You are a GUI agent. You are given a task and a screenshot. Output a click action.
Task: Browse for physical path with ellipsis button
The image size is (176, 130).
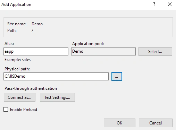tap(117, 76)
